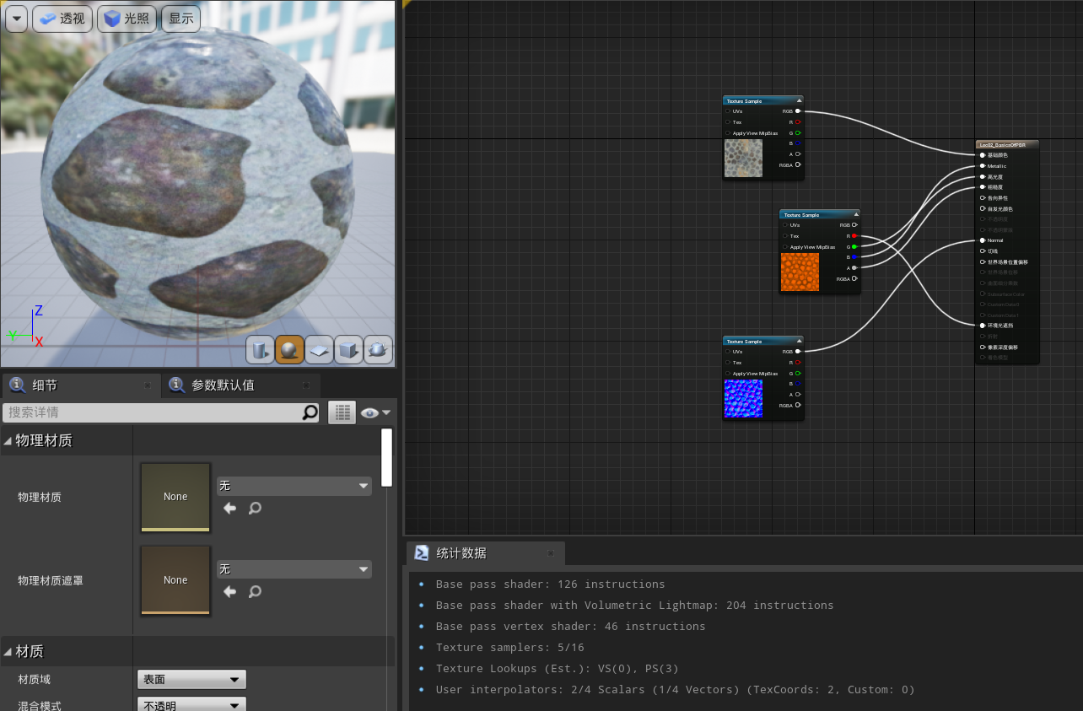The width and height of the screenshot is (1083, 711).
Task: Open the 物理材质 asset dropdown showing 无
Action: pos(294,486)
